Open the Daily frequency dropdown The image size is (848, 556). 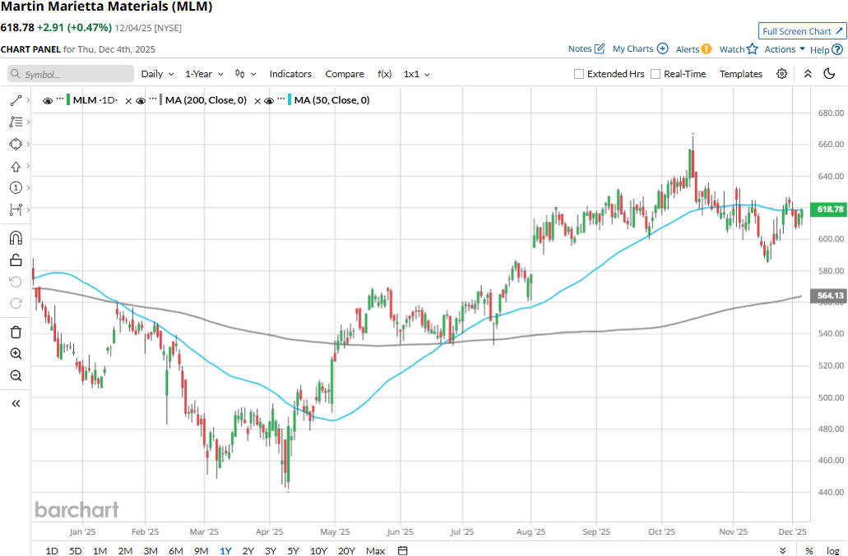coord(157,74)
